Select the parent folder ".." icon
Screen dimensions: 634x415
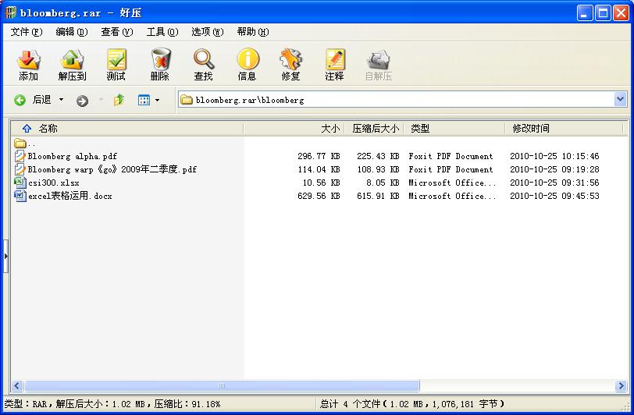click(20, 143)
